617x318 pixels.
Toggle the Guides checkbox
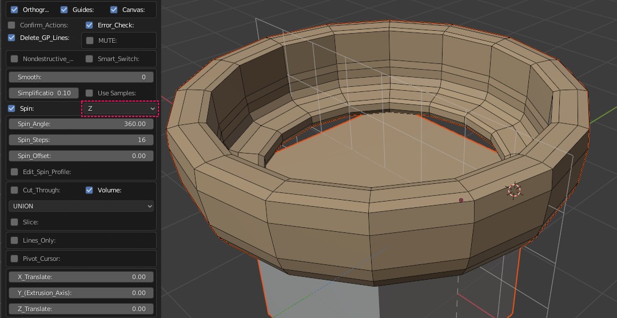point(64,10)
